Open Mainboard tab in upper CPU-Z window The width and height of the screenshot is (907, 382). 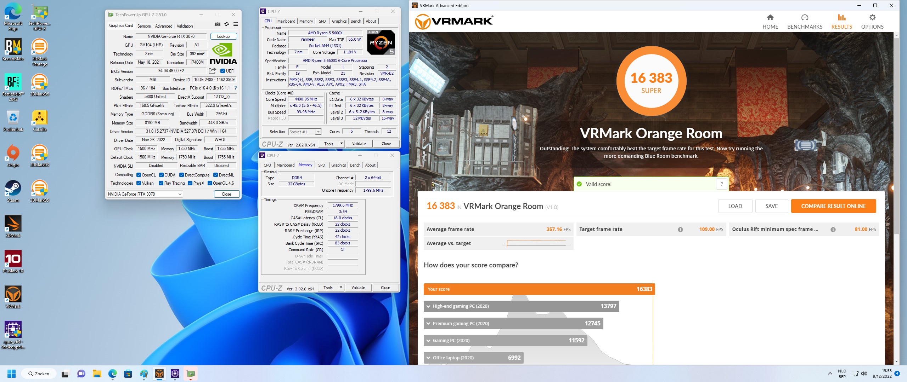coord(286,21)
